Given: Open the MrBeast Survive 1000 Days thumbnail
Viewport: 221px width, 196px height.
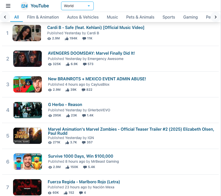Looking at the screenshot, I should [x=27, y=162].
